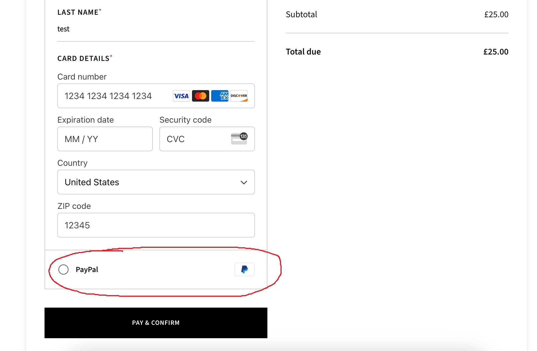The image size is (537, 351).
Task: Click the Subtotal amount £25.00
Action: click(x=496, y=14)
